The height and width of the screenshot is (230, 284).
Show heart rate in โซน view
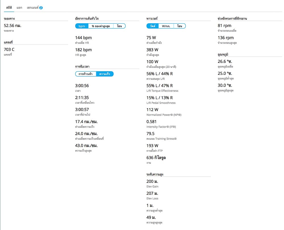click(x=119, y=26)
